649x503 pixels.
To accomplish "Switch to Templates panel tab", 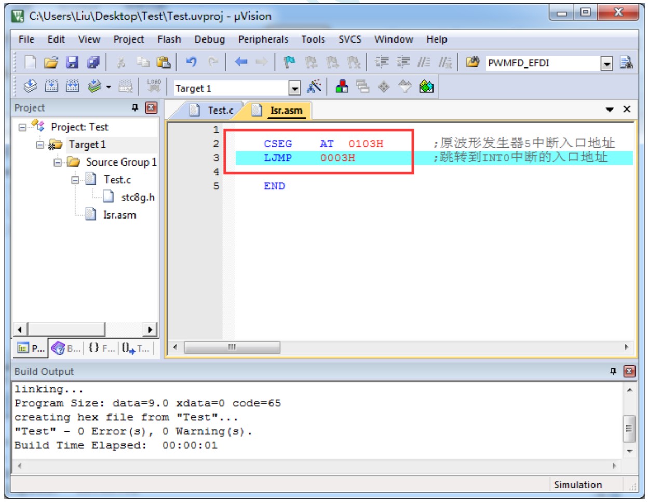I will point(136,348).
